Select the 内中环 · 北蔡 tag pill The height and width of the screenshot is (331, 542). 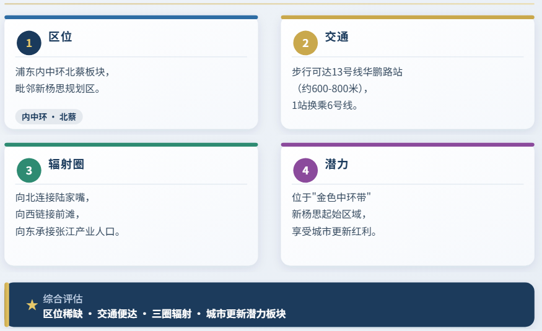(49, 117)
